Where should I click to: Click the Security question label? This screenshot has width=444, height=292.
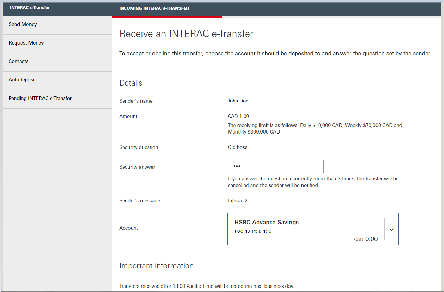[139, 147]
